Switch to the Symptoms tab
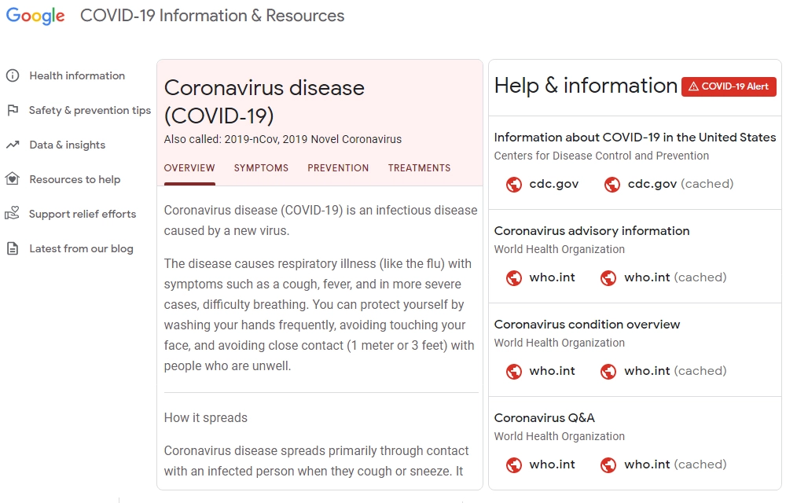This screenshot has height=503, width=786. [261, 168]
